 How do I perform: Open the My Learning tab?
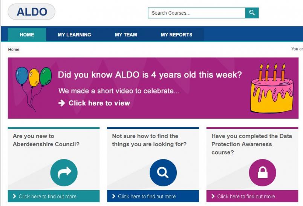(x=74, y=35)
